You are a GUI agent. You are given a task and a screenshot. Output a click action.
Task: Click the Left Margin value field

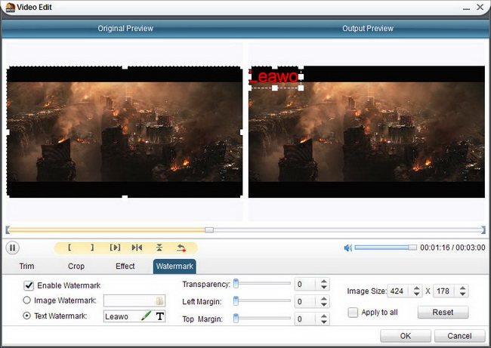click(x=306, y=302)
